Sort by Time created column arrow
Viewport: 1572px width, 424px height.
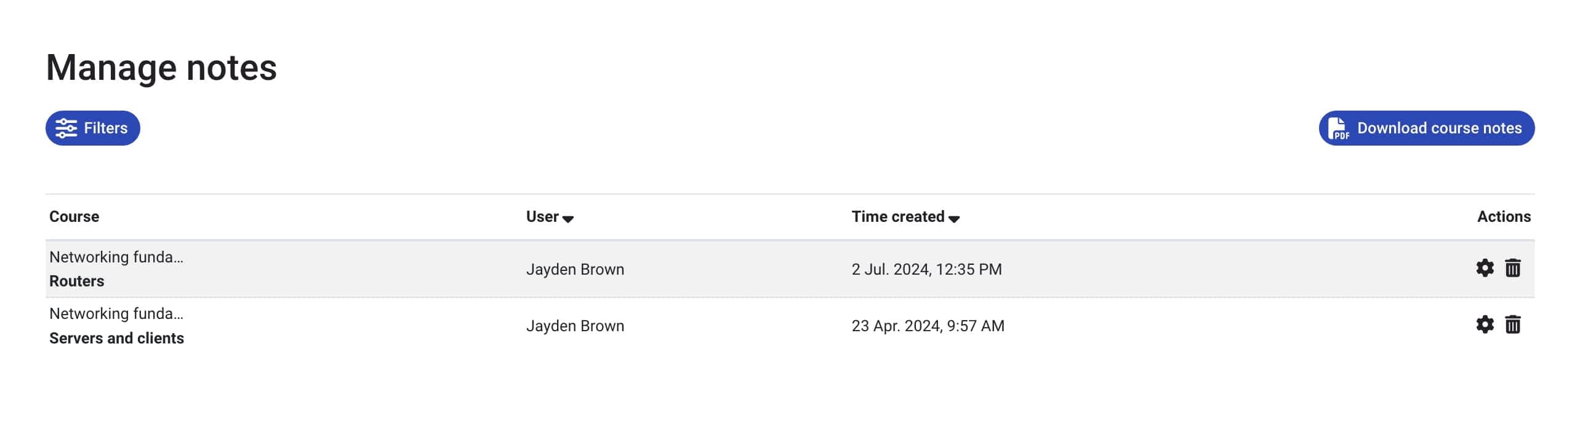954,219
